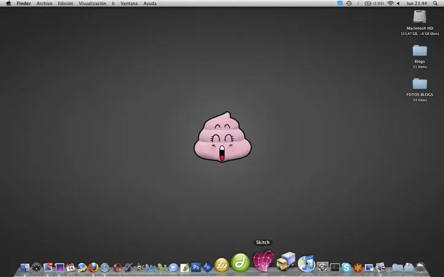Select the FOTOS BLOGS desktop folder

(x=419, y=84)
